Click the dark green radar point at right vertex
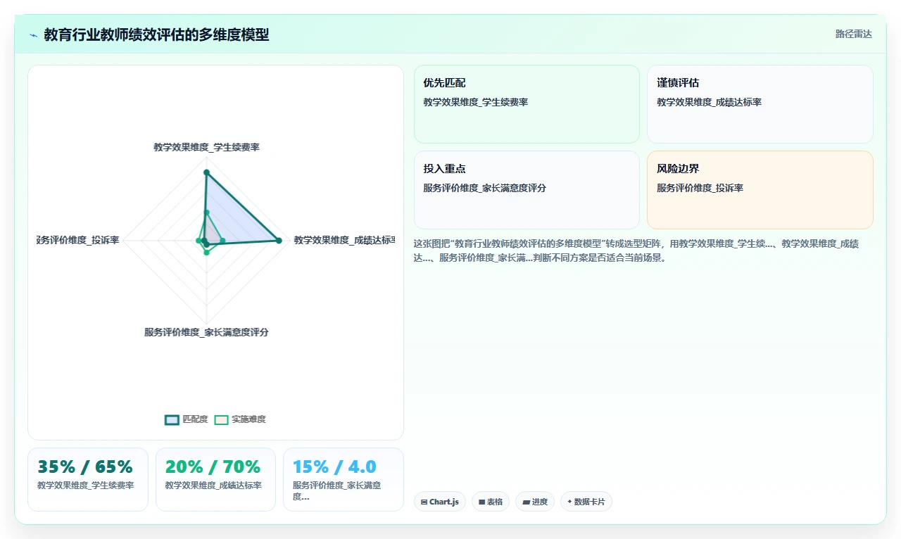Image resolution: width=901 pixels, height=539 pixels. pyautogui.click(x=279, y=241)
